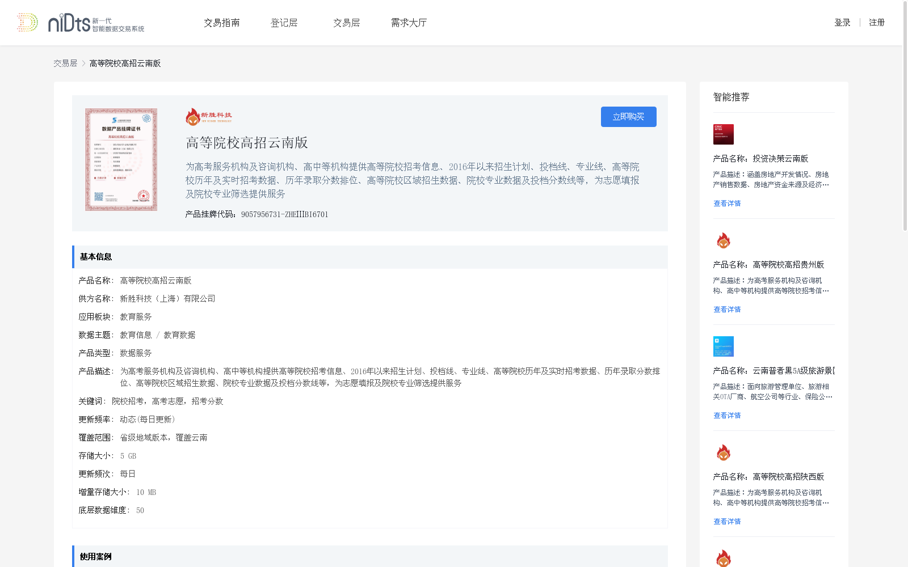Viewport: 908px width, 567px height.
Task: Click the 使用案例 section header
Action: 370,556
